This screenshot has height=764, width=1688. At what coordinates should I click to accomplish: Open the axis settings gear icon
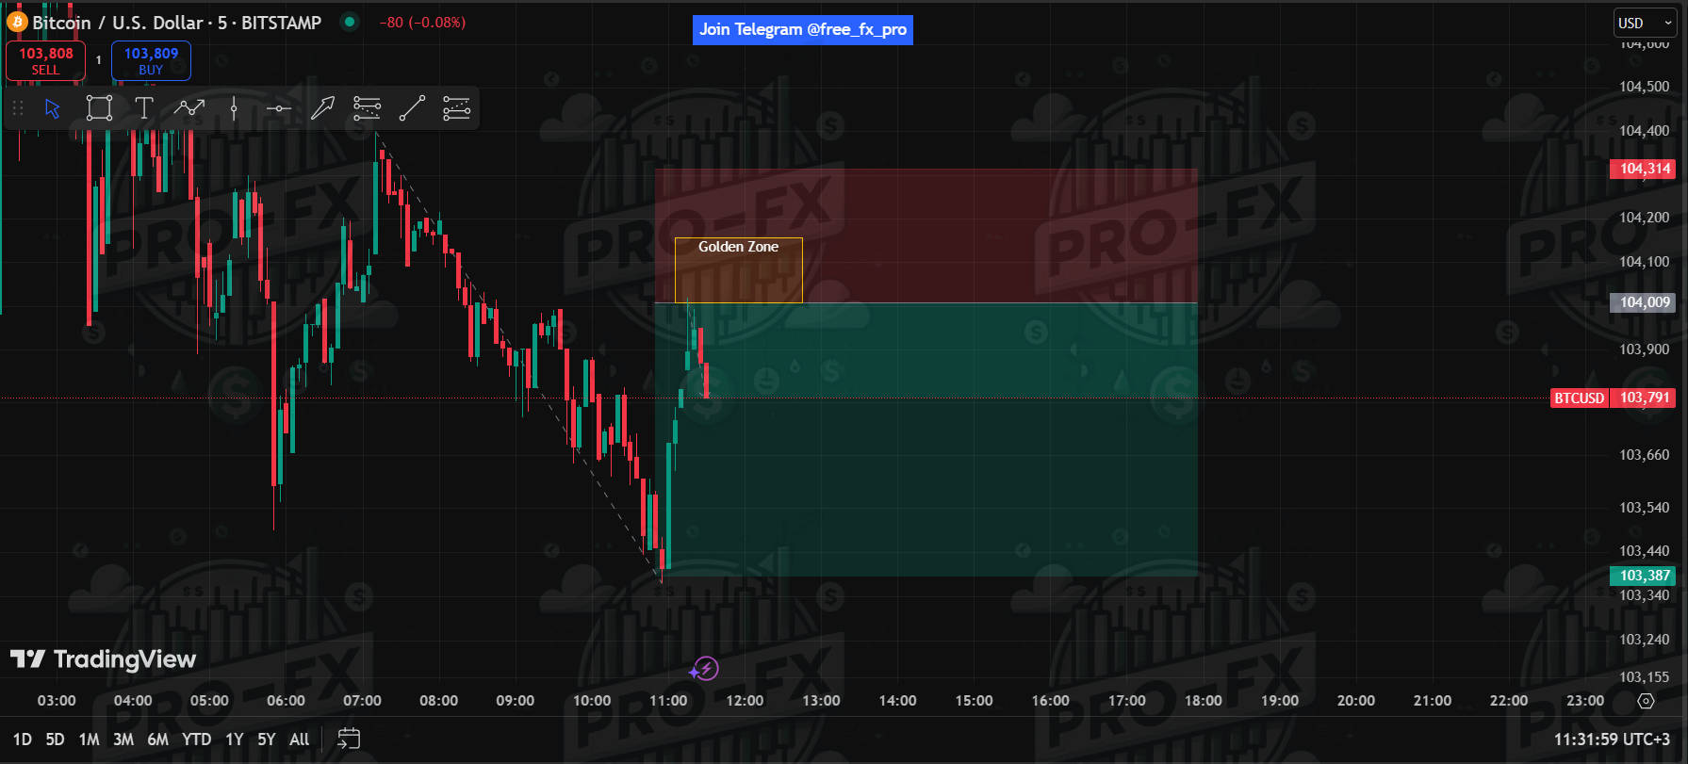click(1646, 701)
